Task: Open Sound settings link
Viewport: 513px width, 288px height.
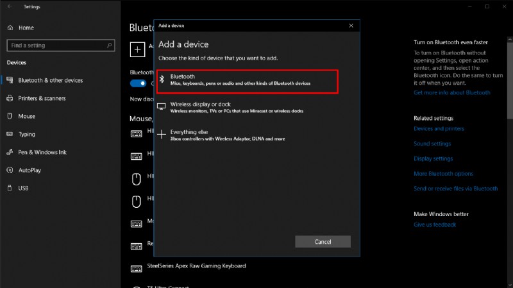Action: click(x=432, y=144)
